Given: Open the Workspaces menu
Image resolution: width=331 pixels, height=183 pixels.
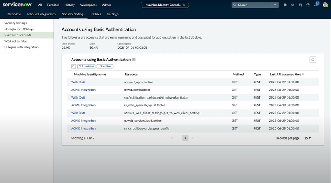Looking at the screenshot, I should (x=88, y=5).
